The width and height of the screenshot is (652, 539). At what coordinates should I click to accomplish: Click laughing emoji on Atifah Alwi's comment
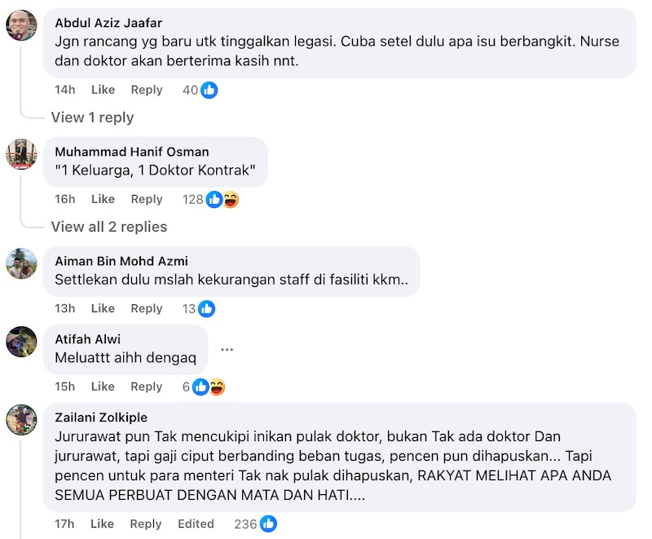(x=217, y=387)
